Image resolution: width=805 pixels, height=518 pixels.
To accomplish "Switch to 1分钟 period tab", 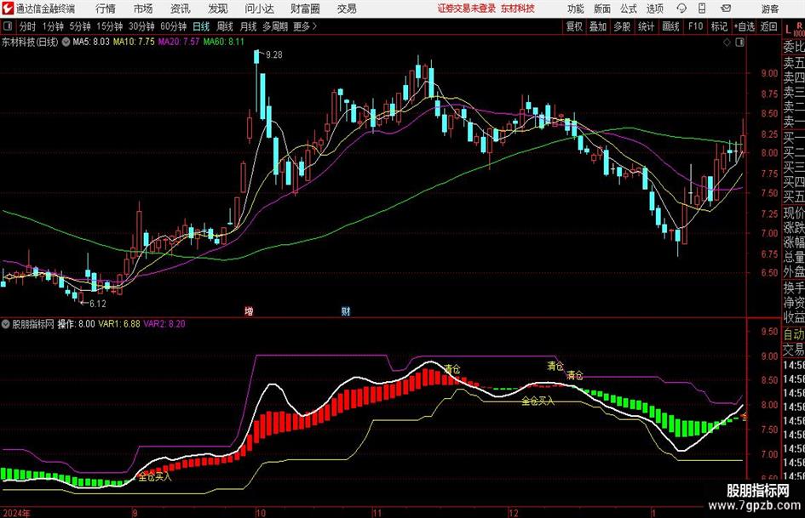I will [53, 26].
